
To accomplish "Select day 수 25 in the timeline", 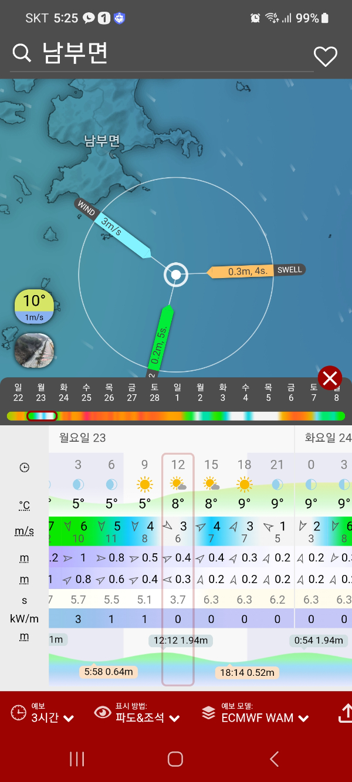I will tap(86, 392).
